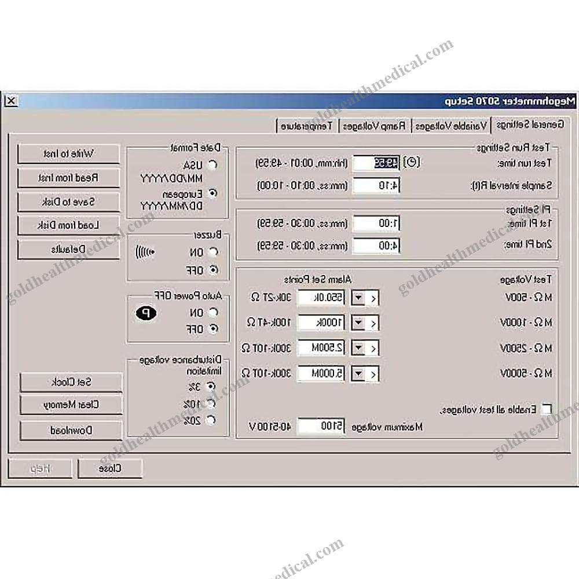Click the Maximum voltage field showing 5100
Image resolution: width=579 pixels, height=579 pixels.
click(x=321, y=426)
